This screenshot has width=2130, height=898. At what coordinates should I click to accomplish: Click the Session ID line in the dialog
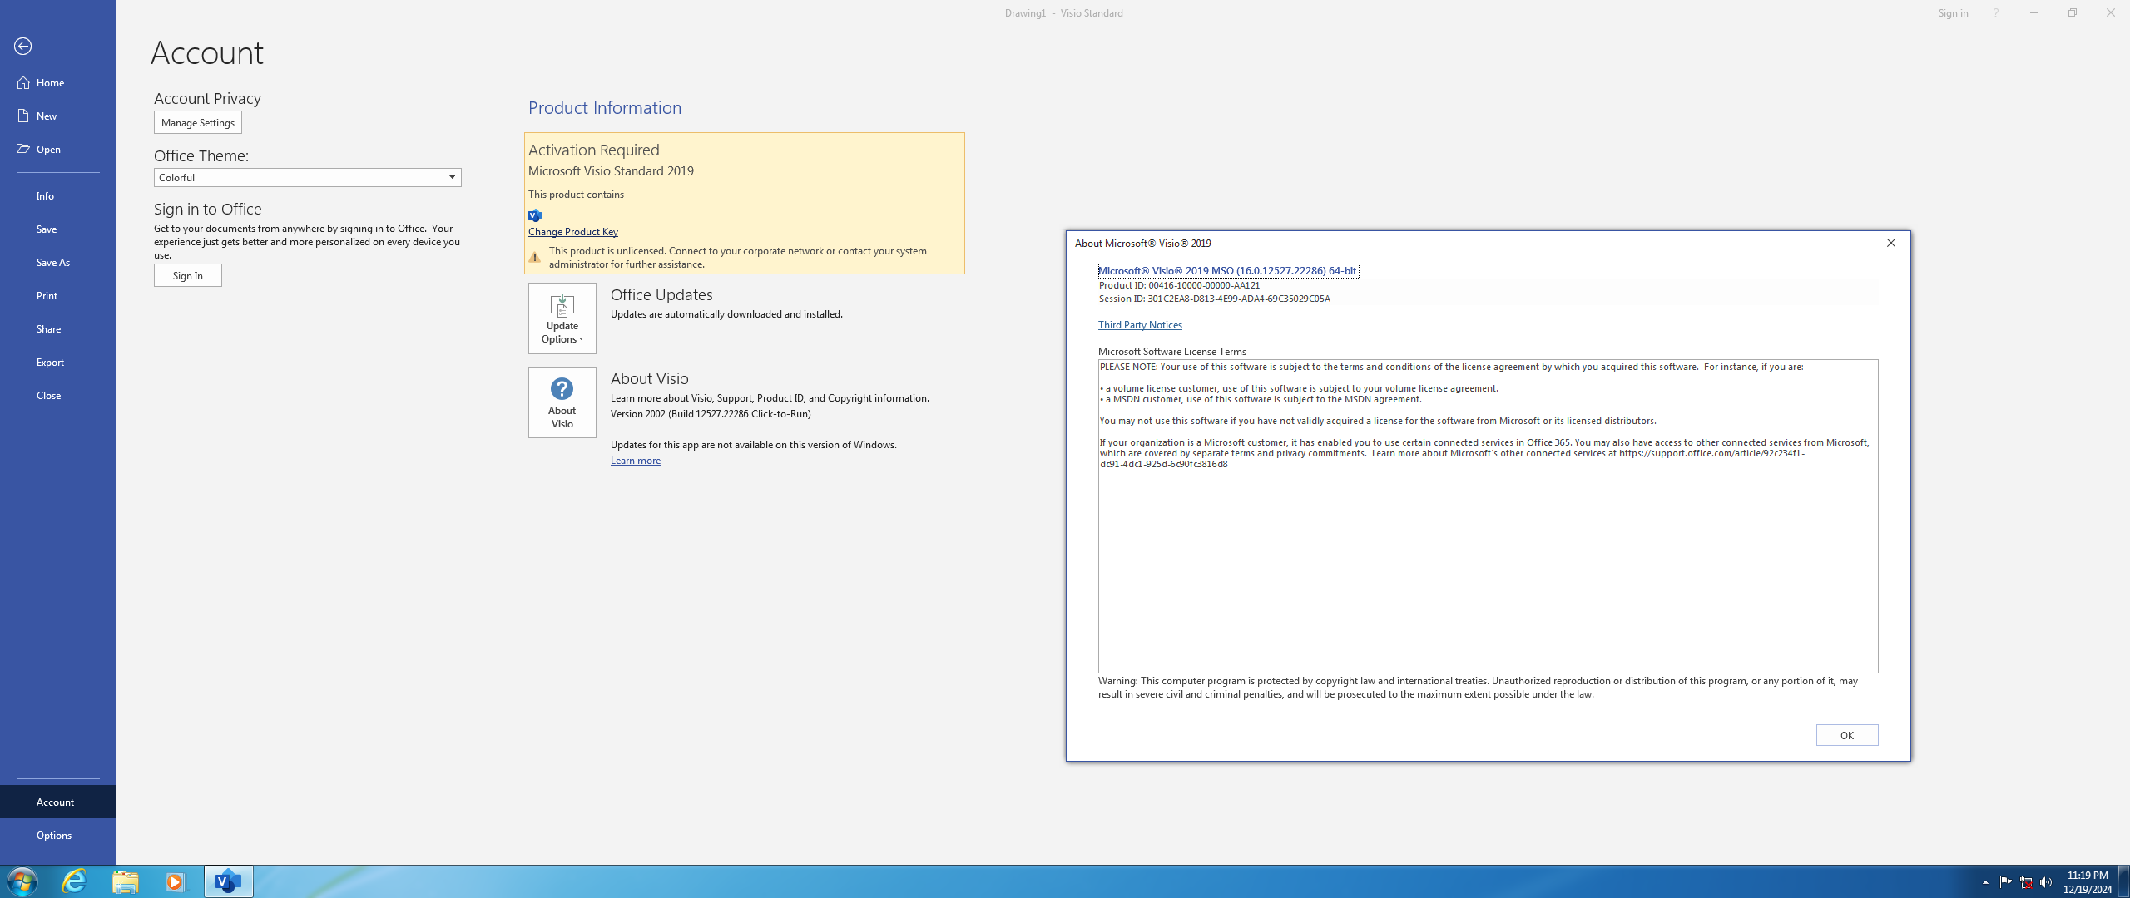click(1214, 299)
